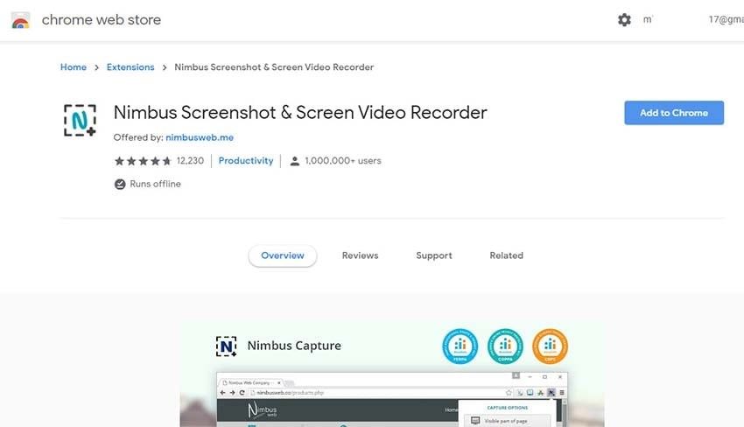Click the Nimbus Capture logo in preview
Viewport: 744px width, 427px height.
coord(226,346)
